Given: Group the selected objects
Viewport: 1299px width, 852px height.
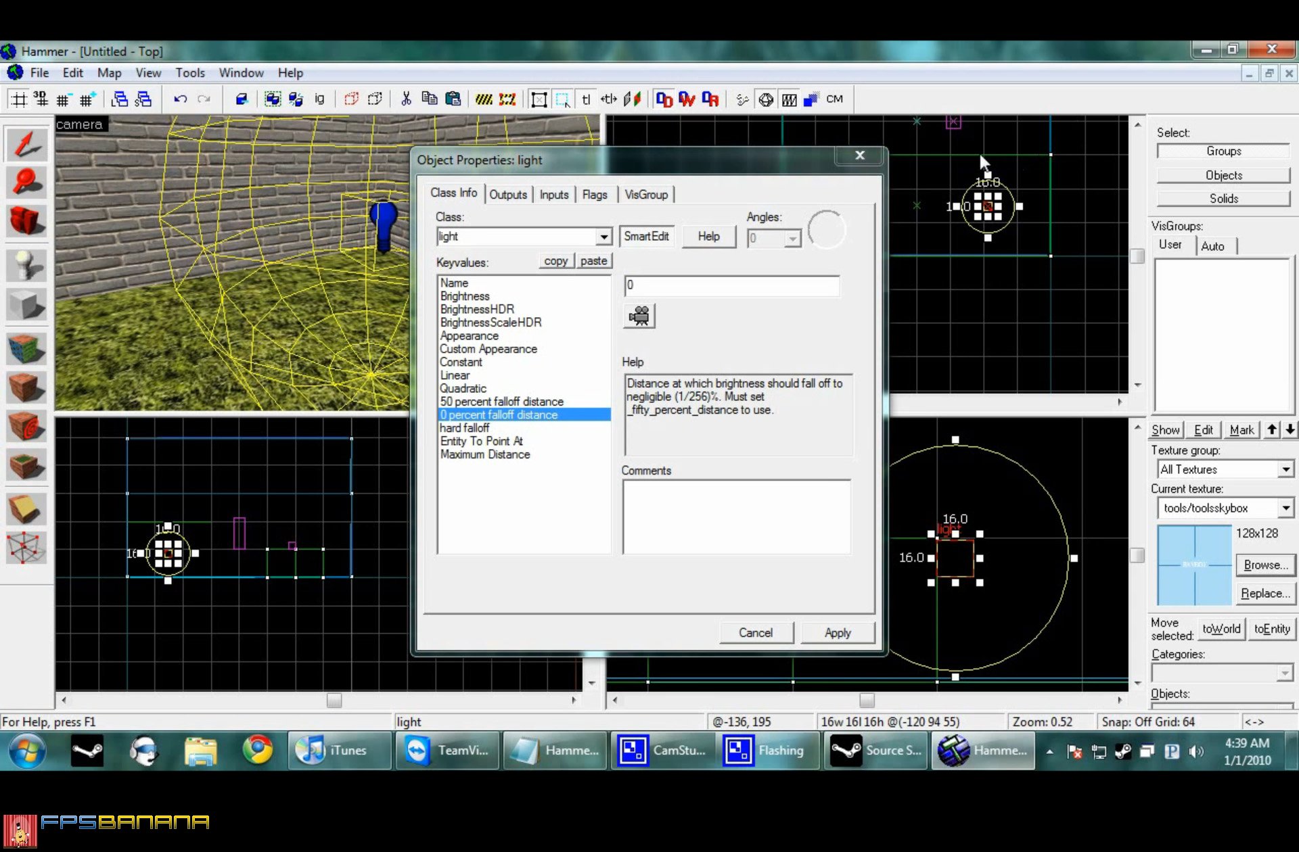Looking at the screenshot, I should [x=273, y=99].
